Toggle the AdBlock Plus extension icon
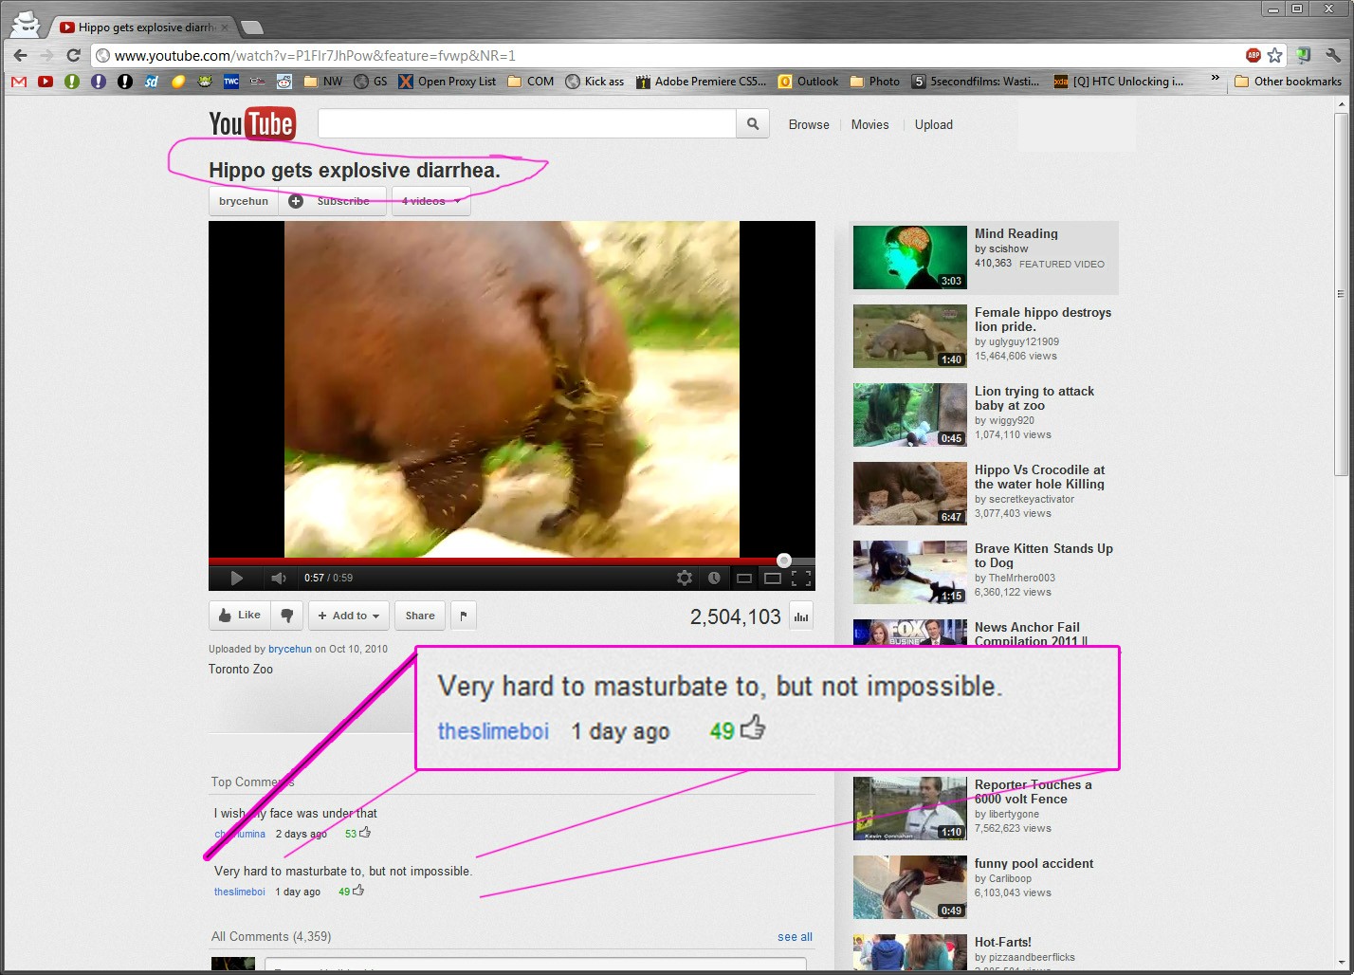Screen dimensions: 1354x975 coord(1253,55)
